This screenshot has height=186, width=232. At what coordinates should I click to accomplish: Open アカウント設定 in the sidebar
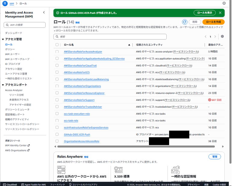tap(14, 69)
